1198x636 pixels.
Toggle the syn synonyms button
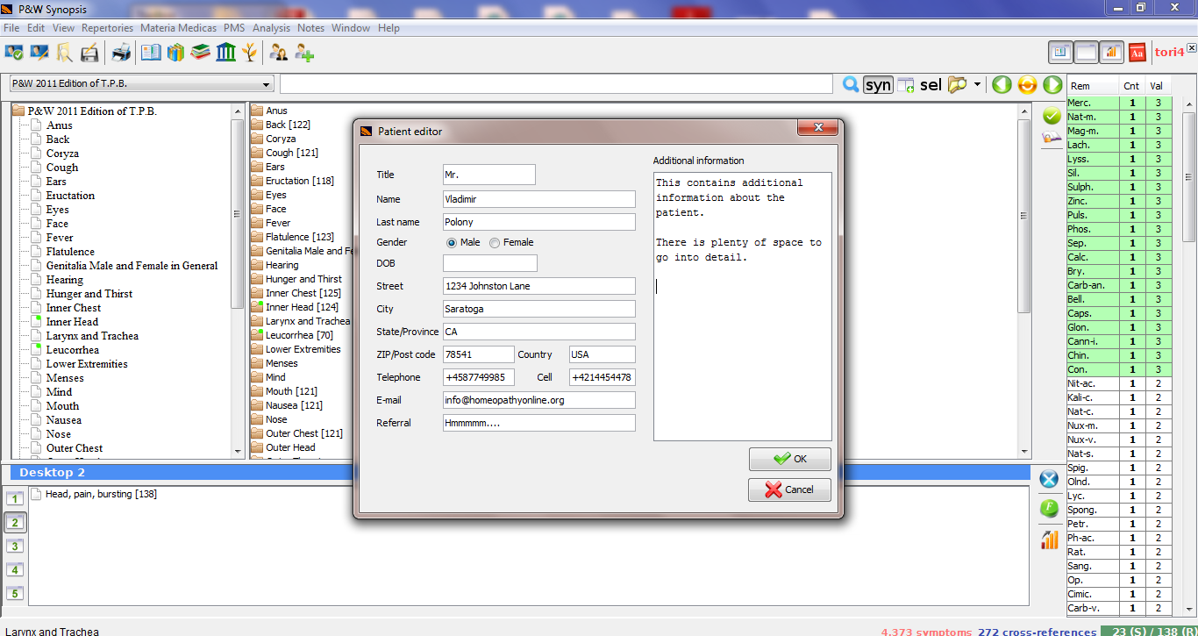tap(878, 84)
